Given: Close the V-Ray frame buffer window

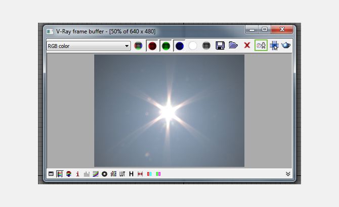Looking at the screenshot, I should 282,29.
